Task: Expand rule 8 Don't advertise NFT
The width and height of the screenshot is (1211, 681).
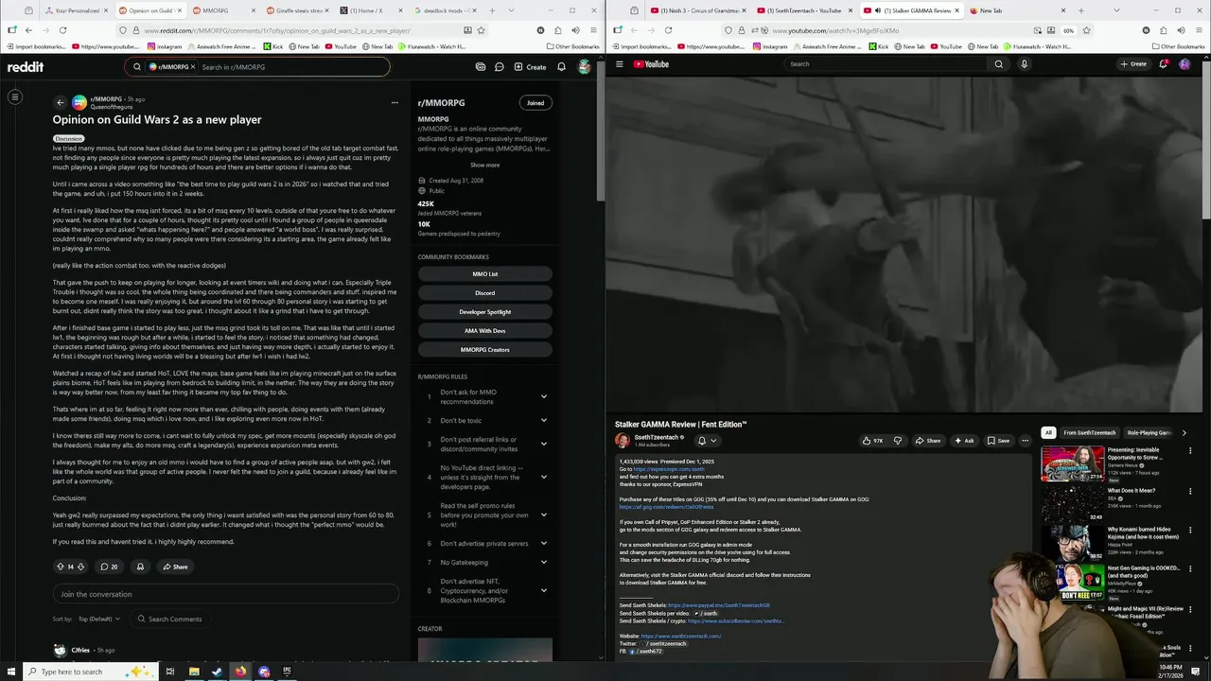Action: click(x=543, y=590)
